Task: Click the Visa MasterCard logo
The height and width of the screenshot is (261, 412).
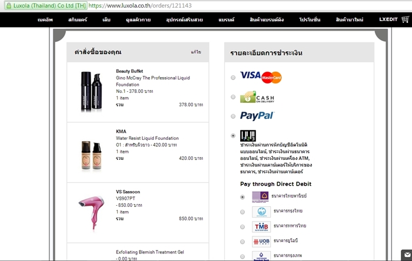Action: pos(261,77)
